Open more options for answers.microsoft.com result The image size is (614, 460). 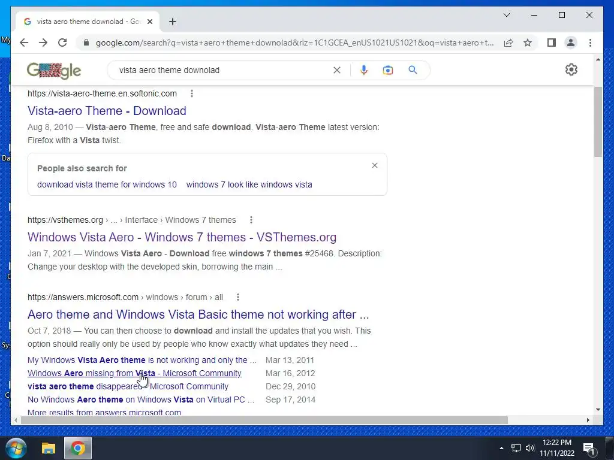pos(237,297)
